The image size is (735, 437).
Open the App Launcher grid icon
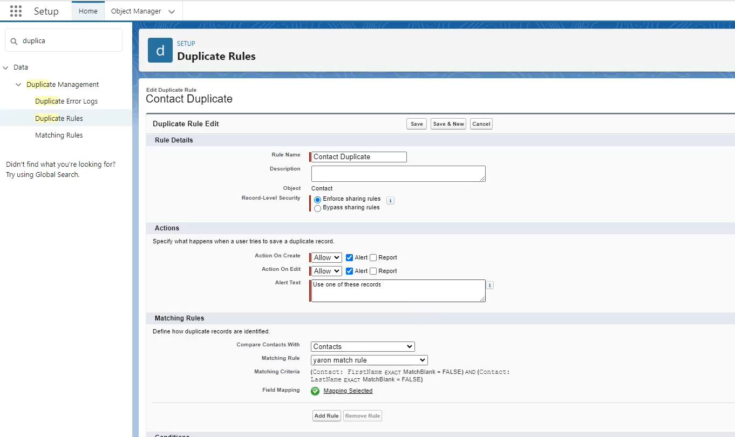pyautogui.click(x=16, y=11)
